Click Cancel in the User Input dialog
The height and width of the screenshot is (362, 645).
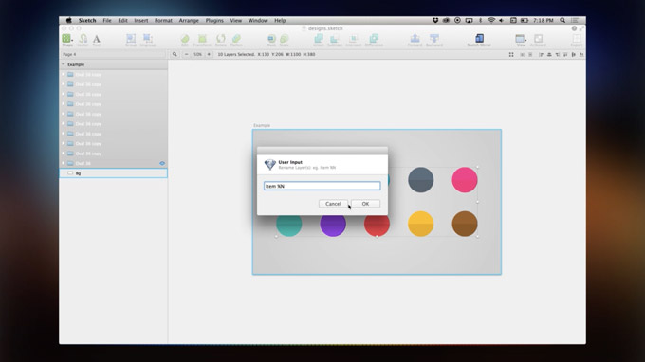(x=333, y=204)
